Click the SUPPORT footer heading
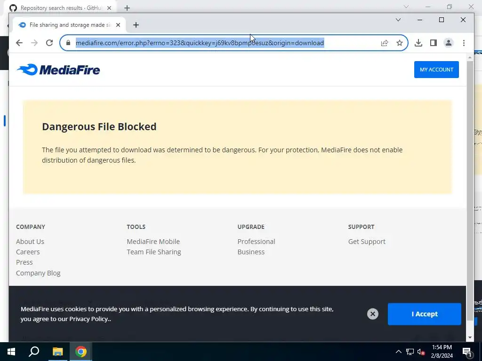Viewport: 482px width, 361px height. [361, 227]
